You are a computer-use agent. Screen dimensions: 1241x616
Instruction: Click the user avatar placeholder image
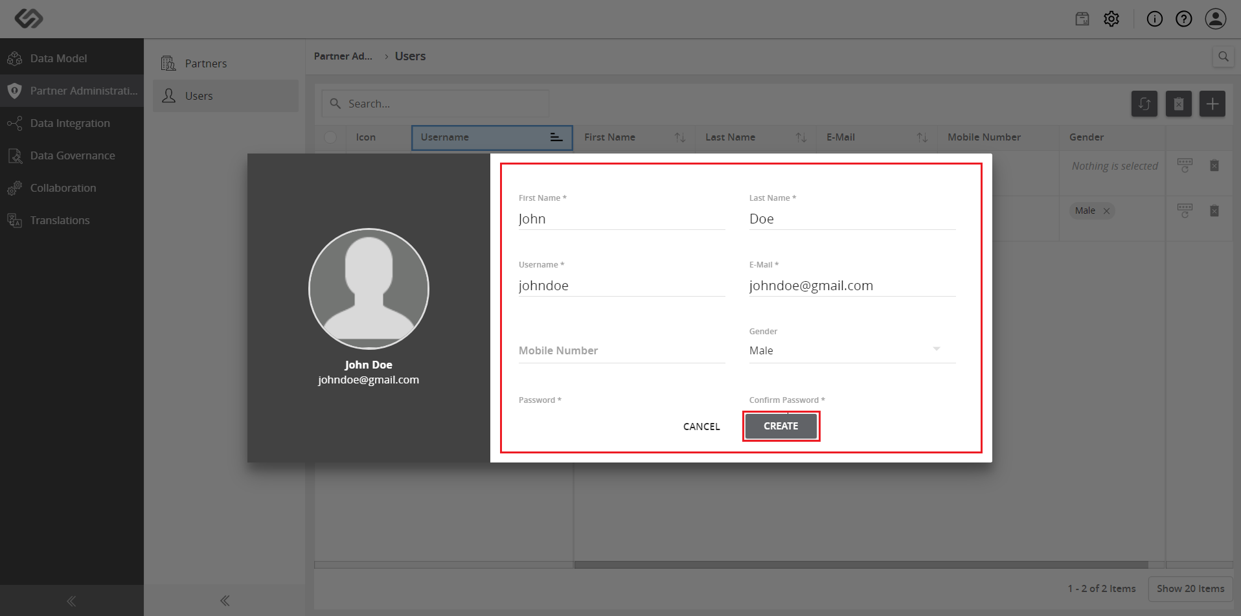point(369,288)
